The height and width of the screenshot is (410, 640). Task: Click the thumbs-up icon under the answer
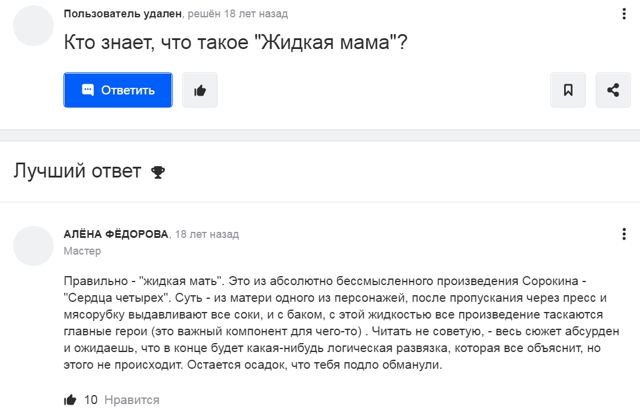[70, 400]
